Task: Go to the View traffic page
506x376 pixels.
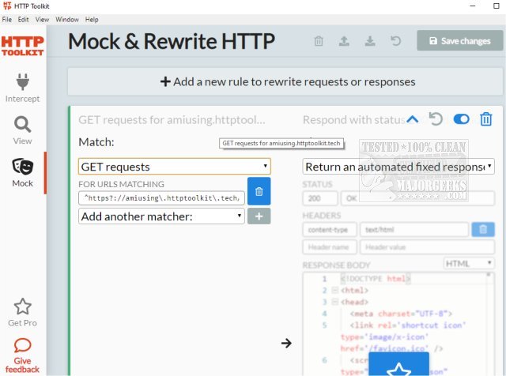Action: pyautogui.click(x=23, y=130)
